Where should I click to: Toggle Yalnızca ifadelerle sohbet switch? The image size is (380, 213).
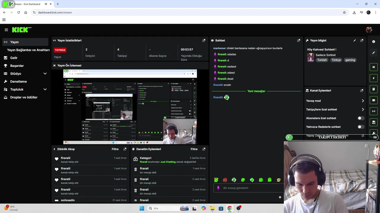point(361,127)
